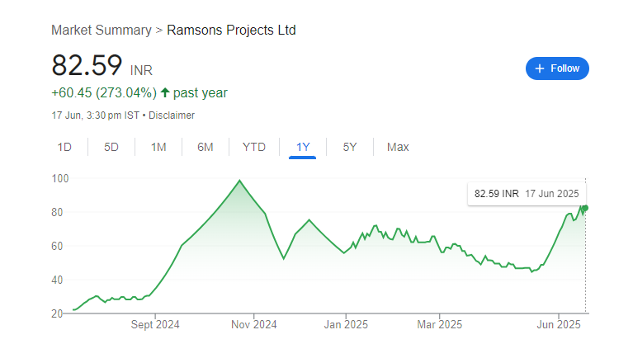This screenshot has height=344, width=633.
Task: Switch to the 5D range tab
Action: pyautogui.click(x=111, y=147)
